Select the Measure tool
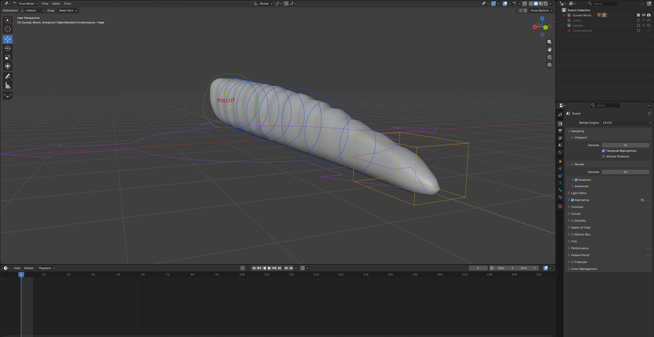 pyautogui.click(x=8, y=85)
